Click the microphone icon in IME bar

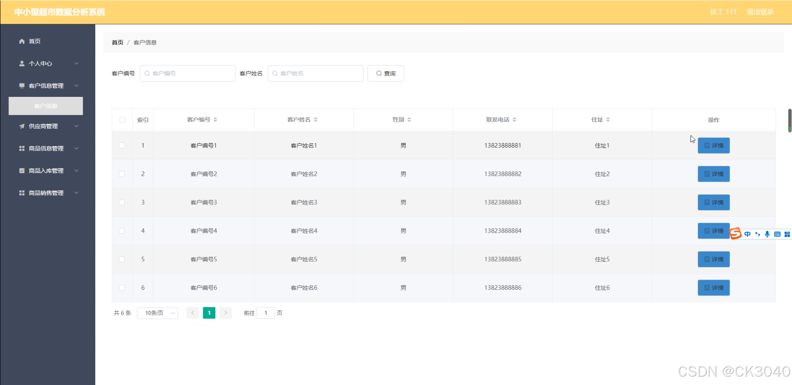coord(767,234)
